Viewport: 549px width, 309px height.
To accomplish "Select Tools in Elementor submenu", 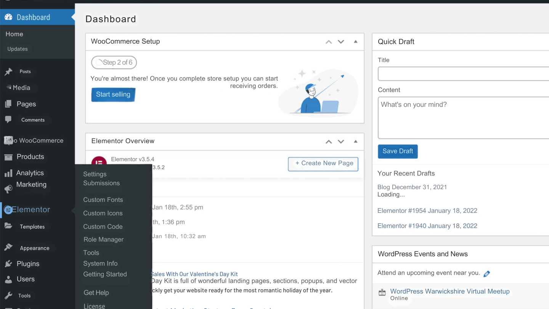I will click(x=91, y=253).
